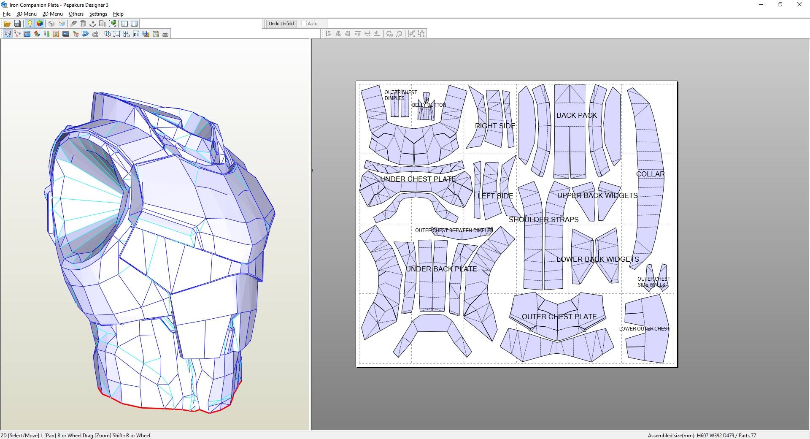This screenshot has height=439, width=810.
Task: Click the print preview page icon
Action: click(x=156, y=34)
